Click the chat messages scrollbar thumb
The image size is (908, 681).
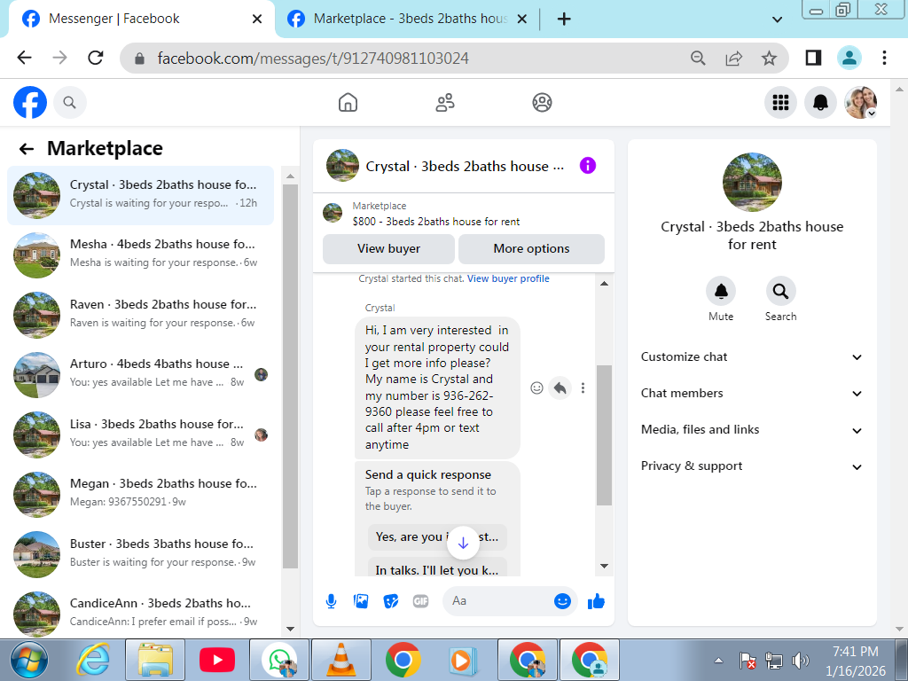604,434
